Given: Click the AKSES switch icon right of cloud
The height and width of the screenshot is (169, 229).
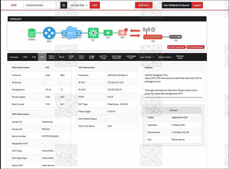Looking at the screenshot, I should pyautogui.click(x=79, y=33).
